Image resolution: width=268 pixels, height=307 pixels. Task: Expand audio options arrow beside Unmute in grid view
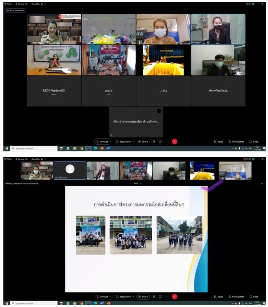pos(110,142)
